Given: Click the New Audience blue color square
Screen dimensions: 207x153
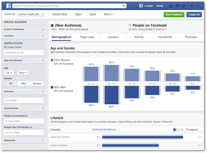Looking at the screenshot, I should (x=52, y=25).
